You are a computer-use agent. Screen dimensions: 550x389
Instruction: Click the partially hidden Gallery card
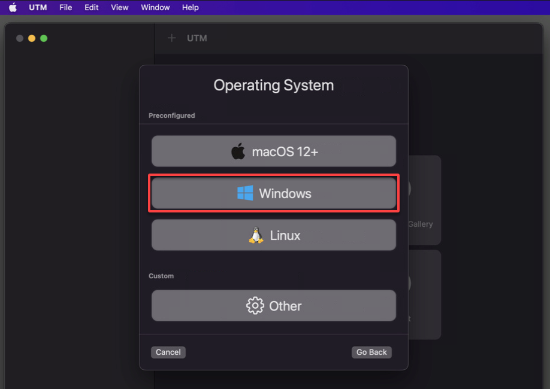click(x=424, y=200)
